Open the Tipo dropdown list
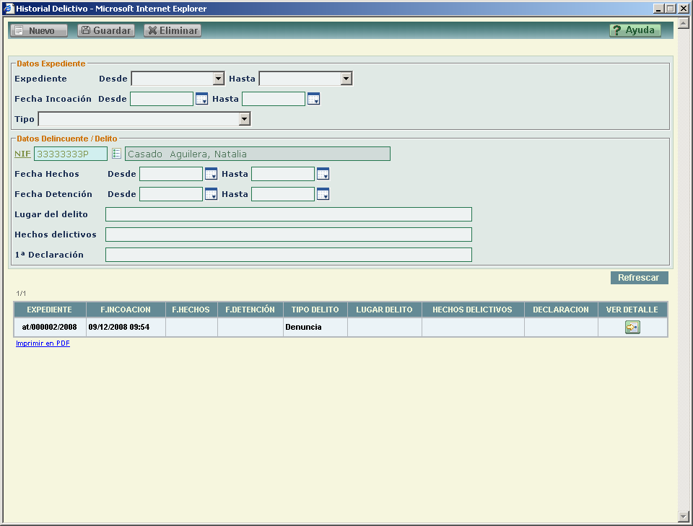Viewport: 693px width, 526px height. 245,119
